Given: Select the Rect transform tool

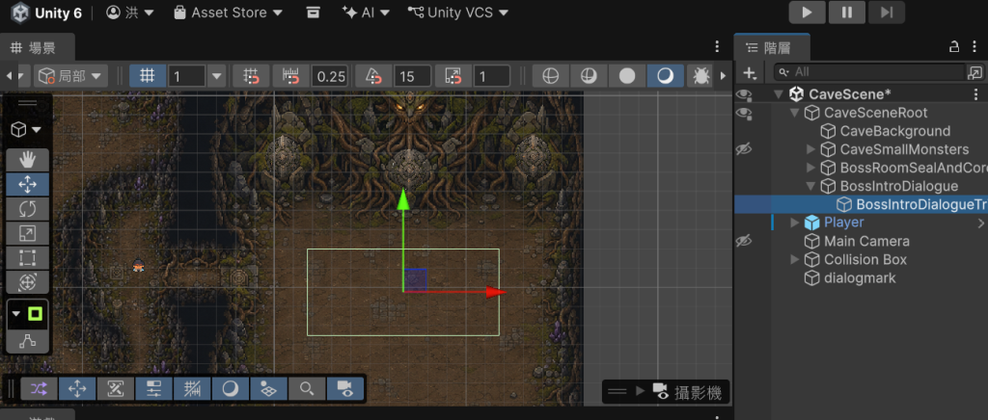Looking at the screenshot, I should tap(27, 258).
